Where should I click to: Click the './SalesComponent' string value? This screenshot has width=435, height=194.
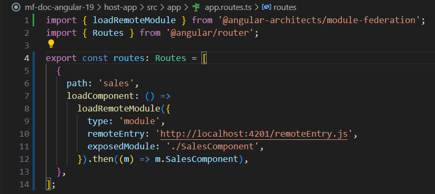pos(213,147)
